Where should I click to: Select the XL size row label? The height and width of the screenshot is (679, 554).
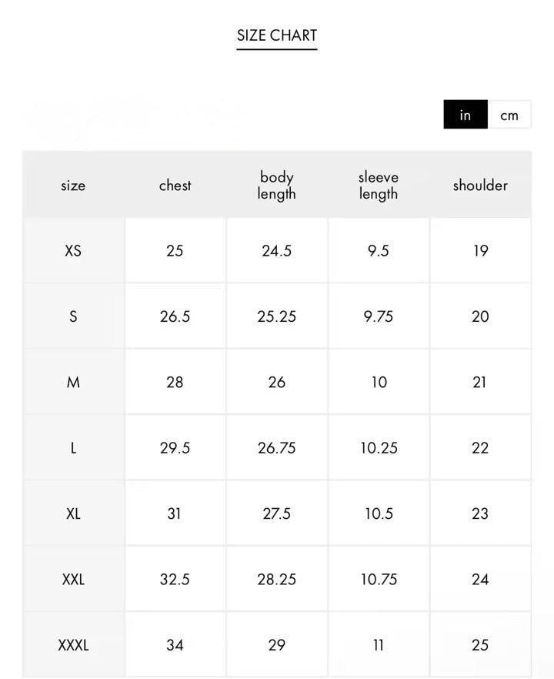73,513
